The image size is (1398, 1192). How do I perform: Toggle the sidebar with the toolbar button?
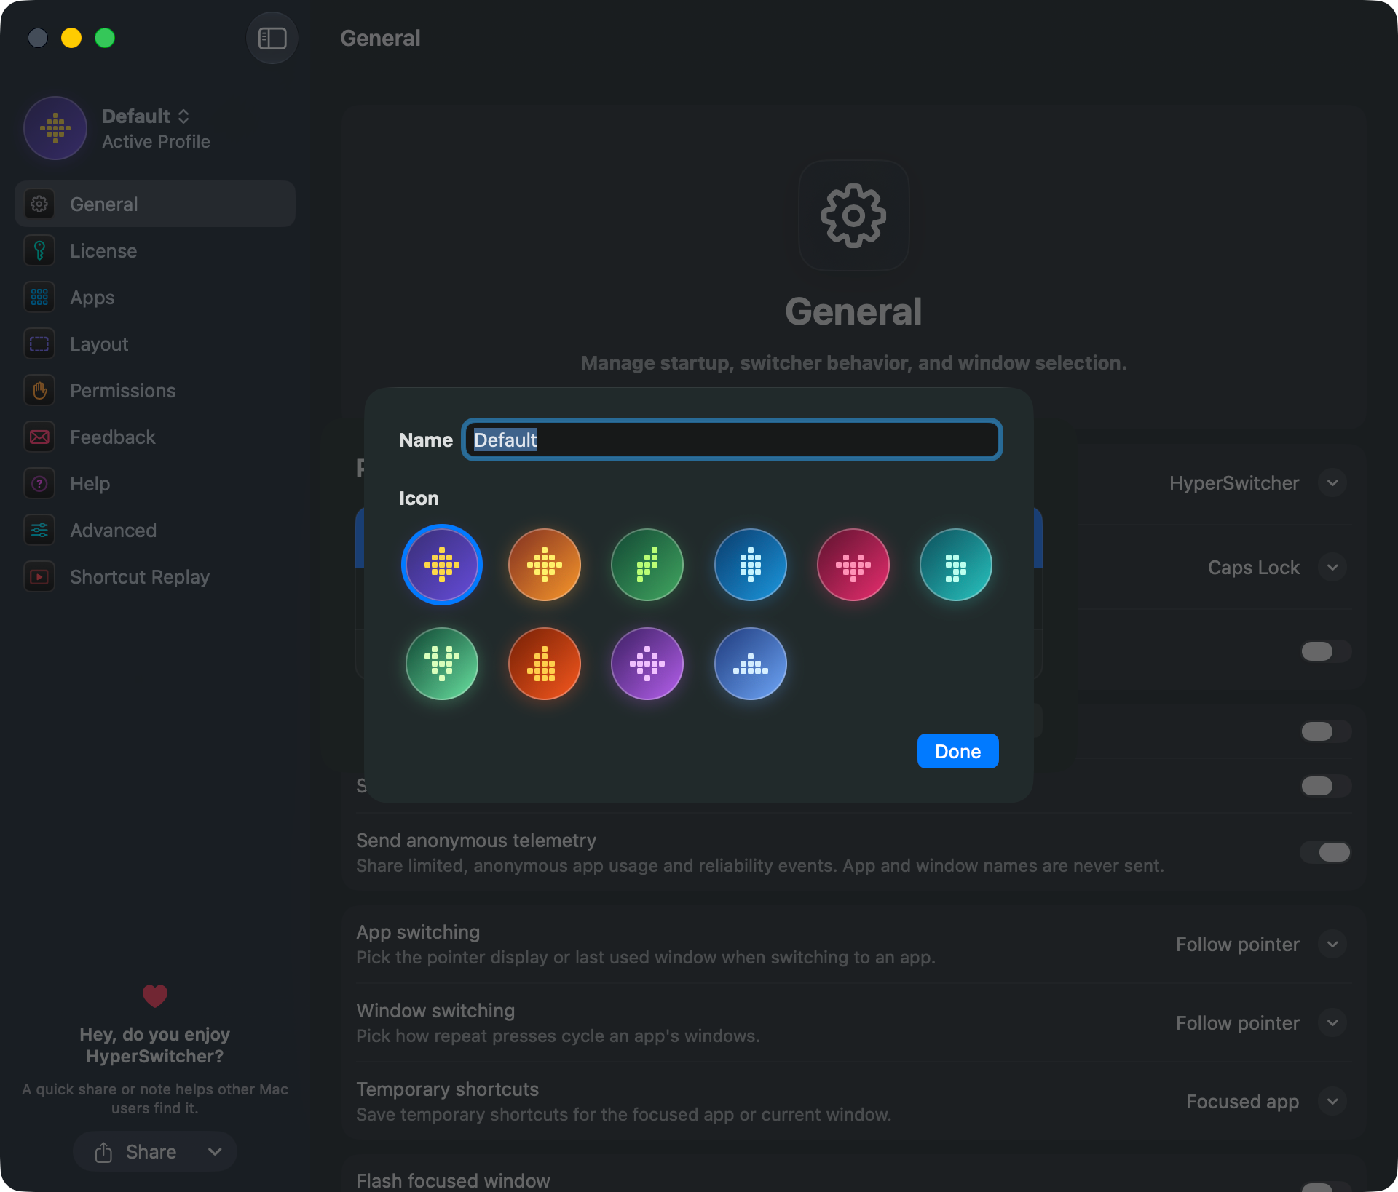pos(272,38)
